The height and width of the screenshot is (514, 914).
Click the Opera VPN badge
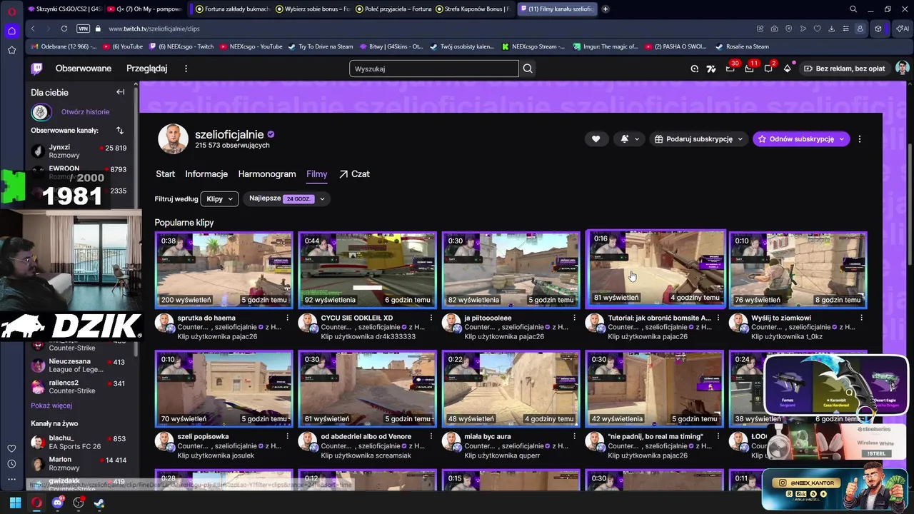83,29
